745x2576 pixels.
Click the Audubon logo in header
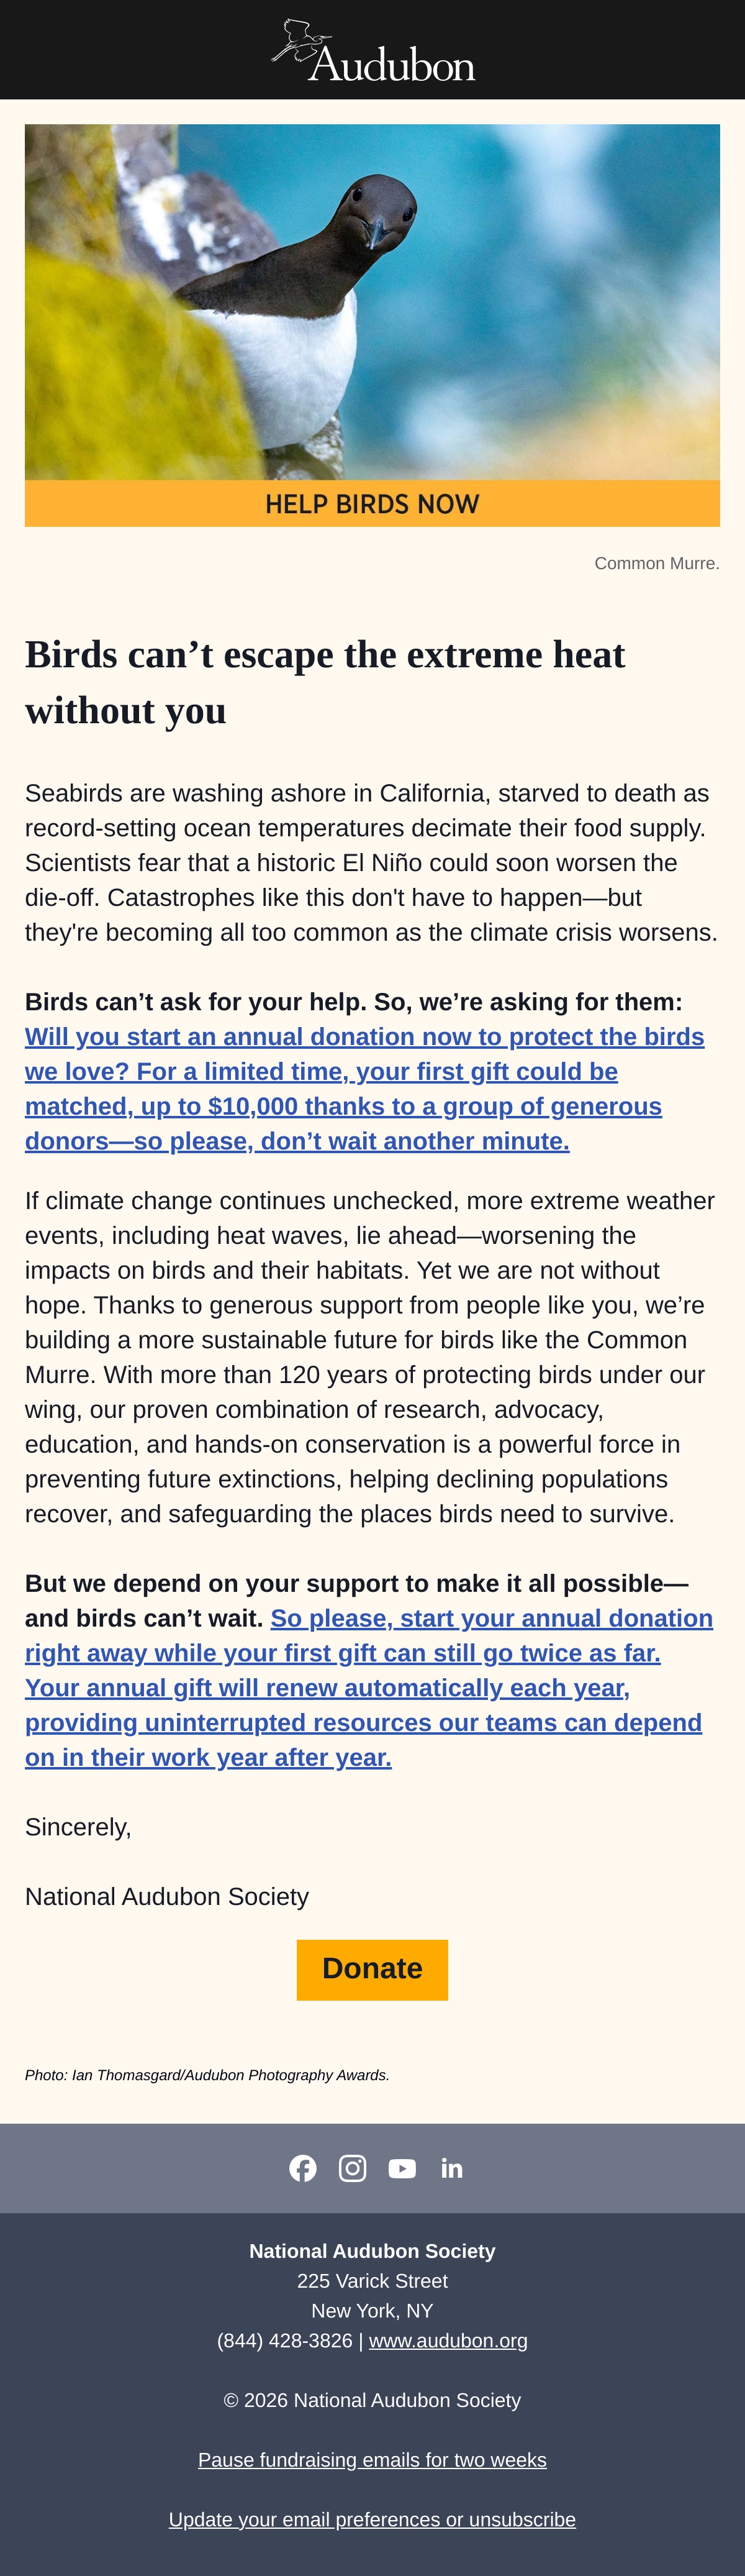(372, 50)
